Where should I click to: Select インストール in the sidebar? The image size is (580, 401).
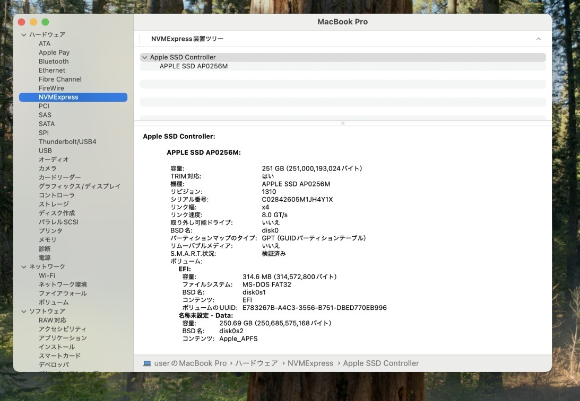(57, 347)
